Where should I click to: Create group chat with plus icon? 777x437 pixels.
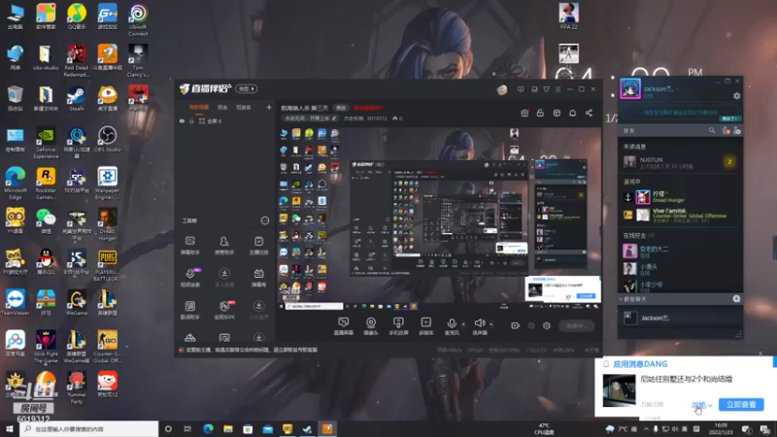click(x=736, y=299)
